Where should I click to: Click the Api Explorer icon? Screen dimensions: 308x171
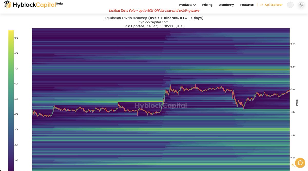(x=262, y=5)
